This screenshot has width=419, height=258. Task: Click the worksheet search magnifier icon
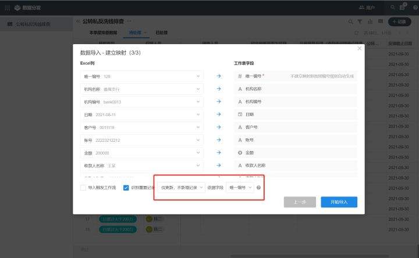tap(350, 21)
